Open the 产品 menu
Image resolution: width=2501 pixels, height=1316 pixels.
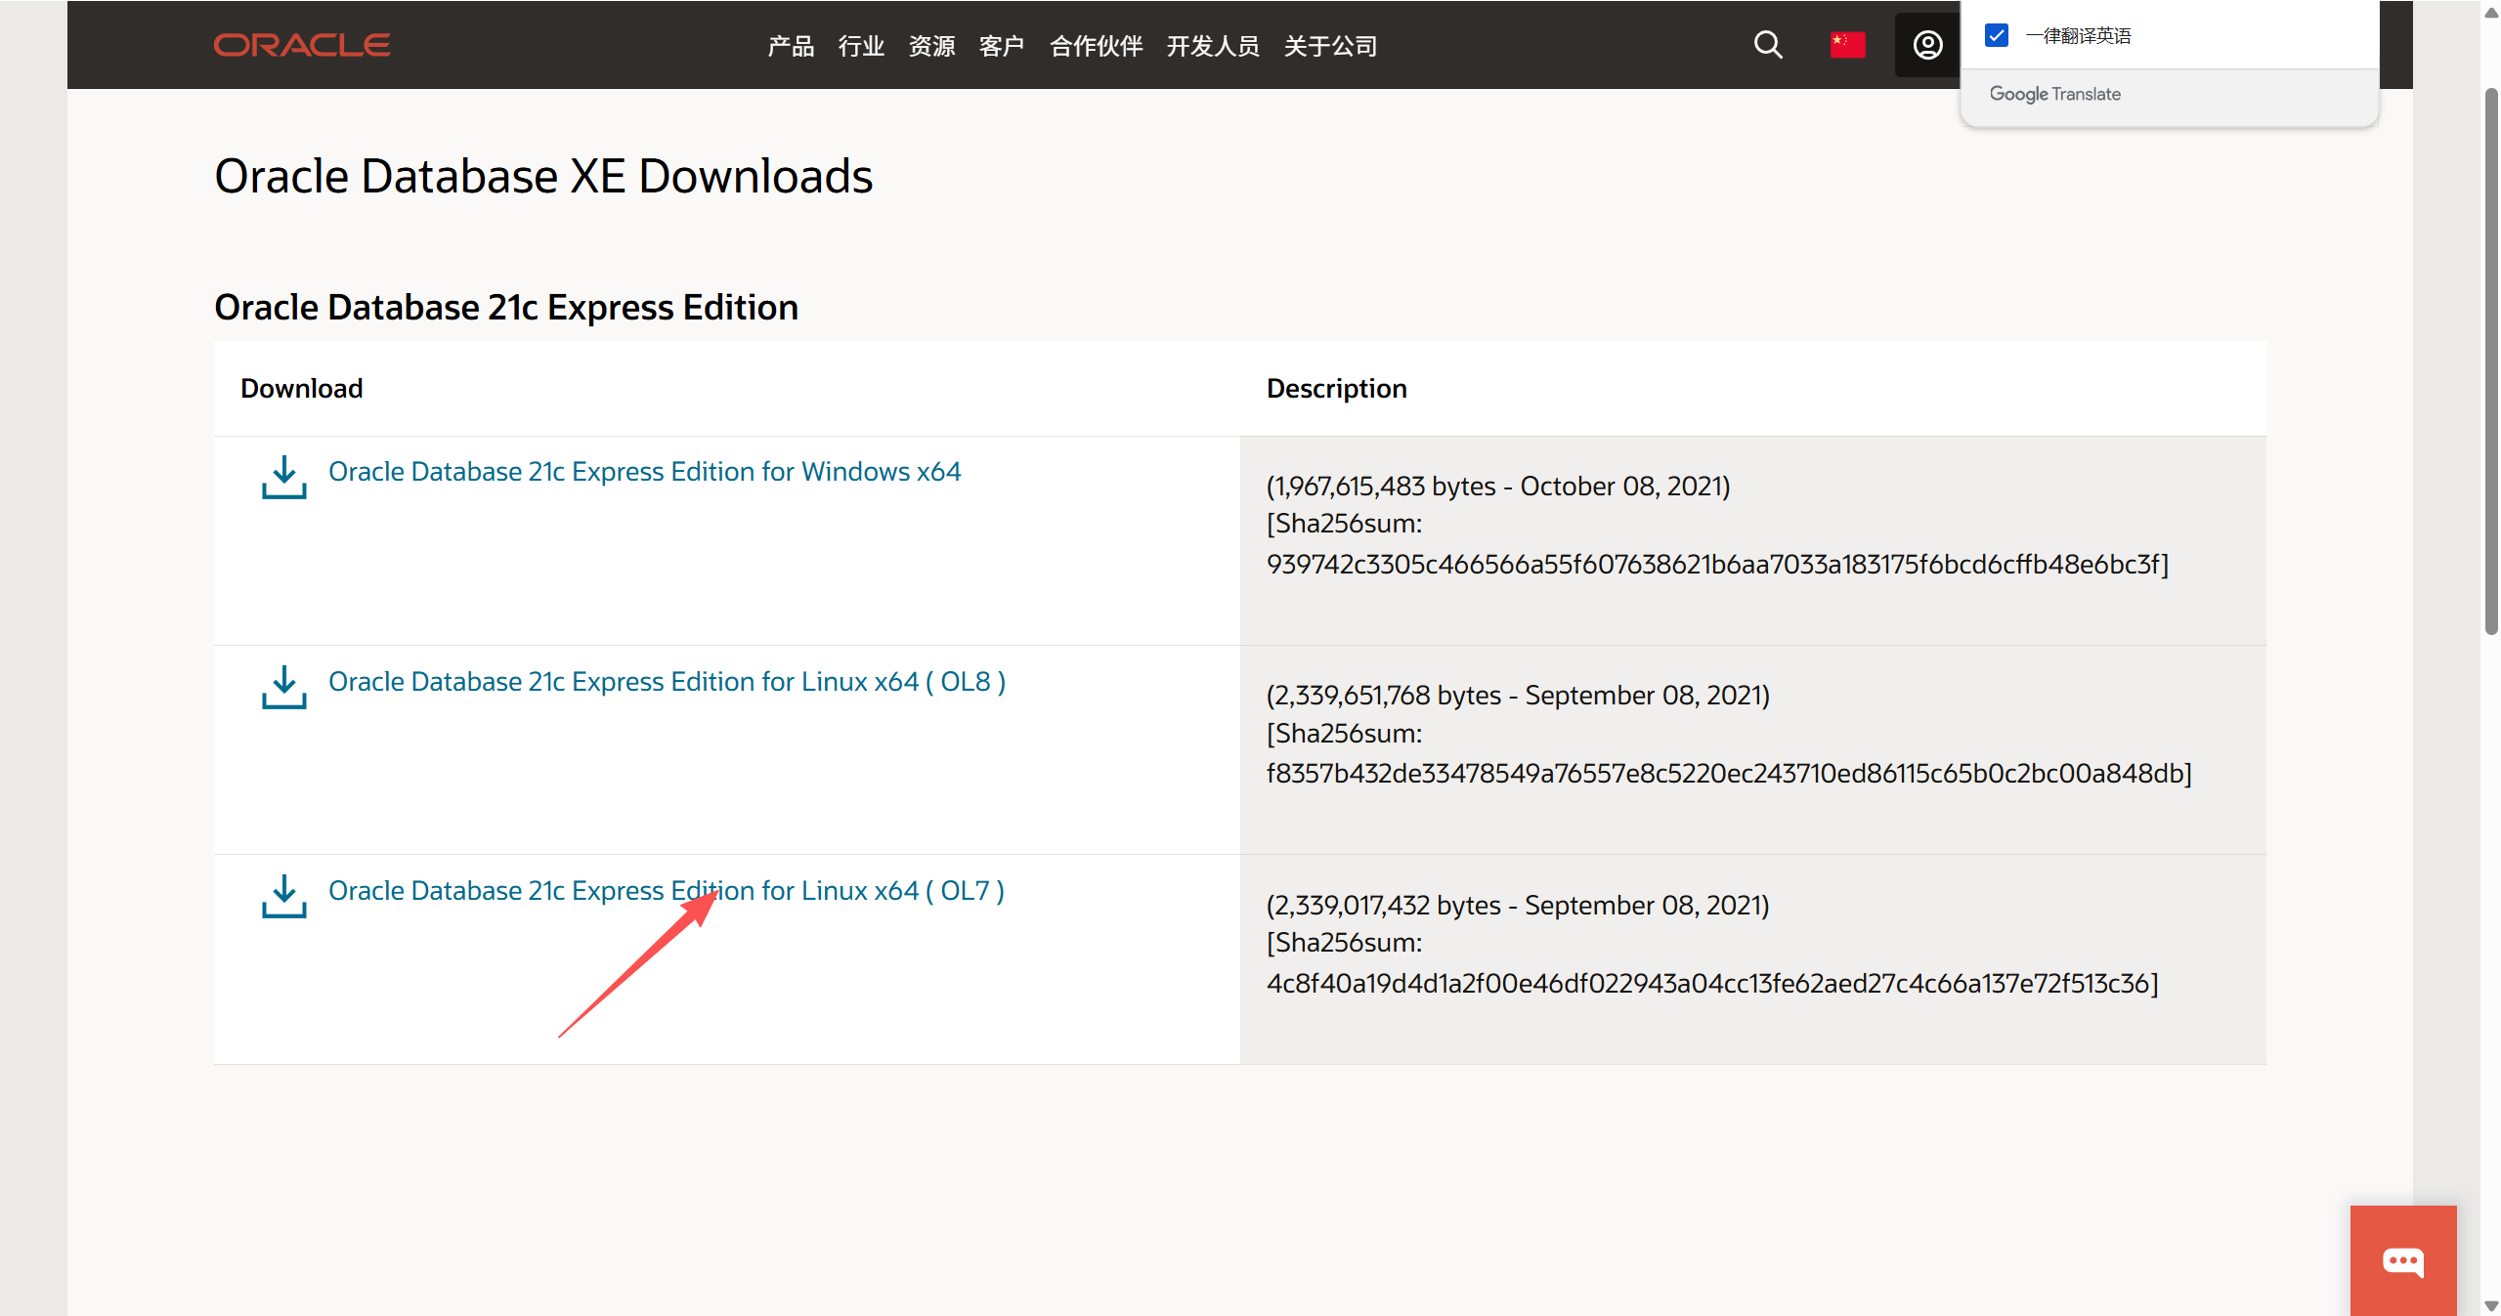(790, 46)
